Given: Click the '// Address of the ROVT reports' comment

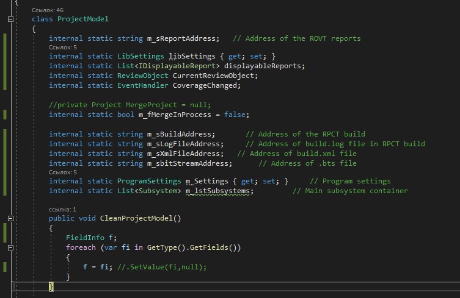Looking at the screenshot, I should 297,38.
